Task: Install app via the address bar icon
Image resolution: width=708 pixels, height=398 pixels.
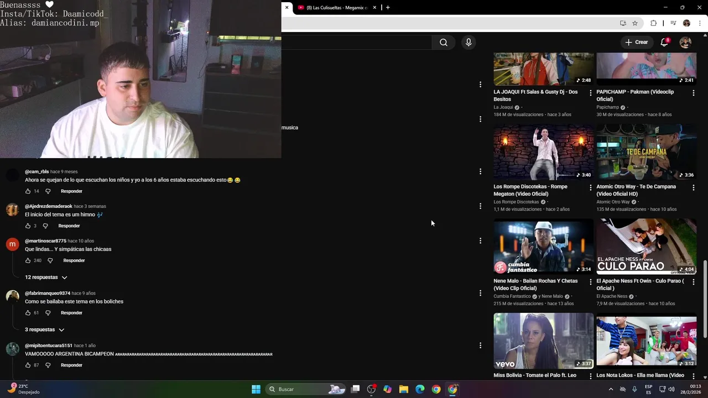Action: click(x=623, y=23)
